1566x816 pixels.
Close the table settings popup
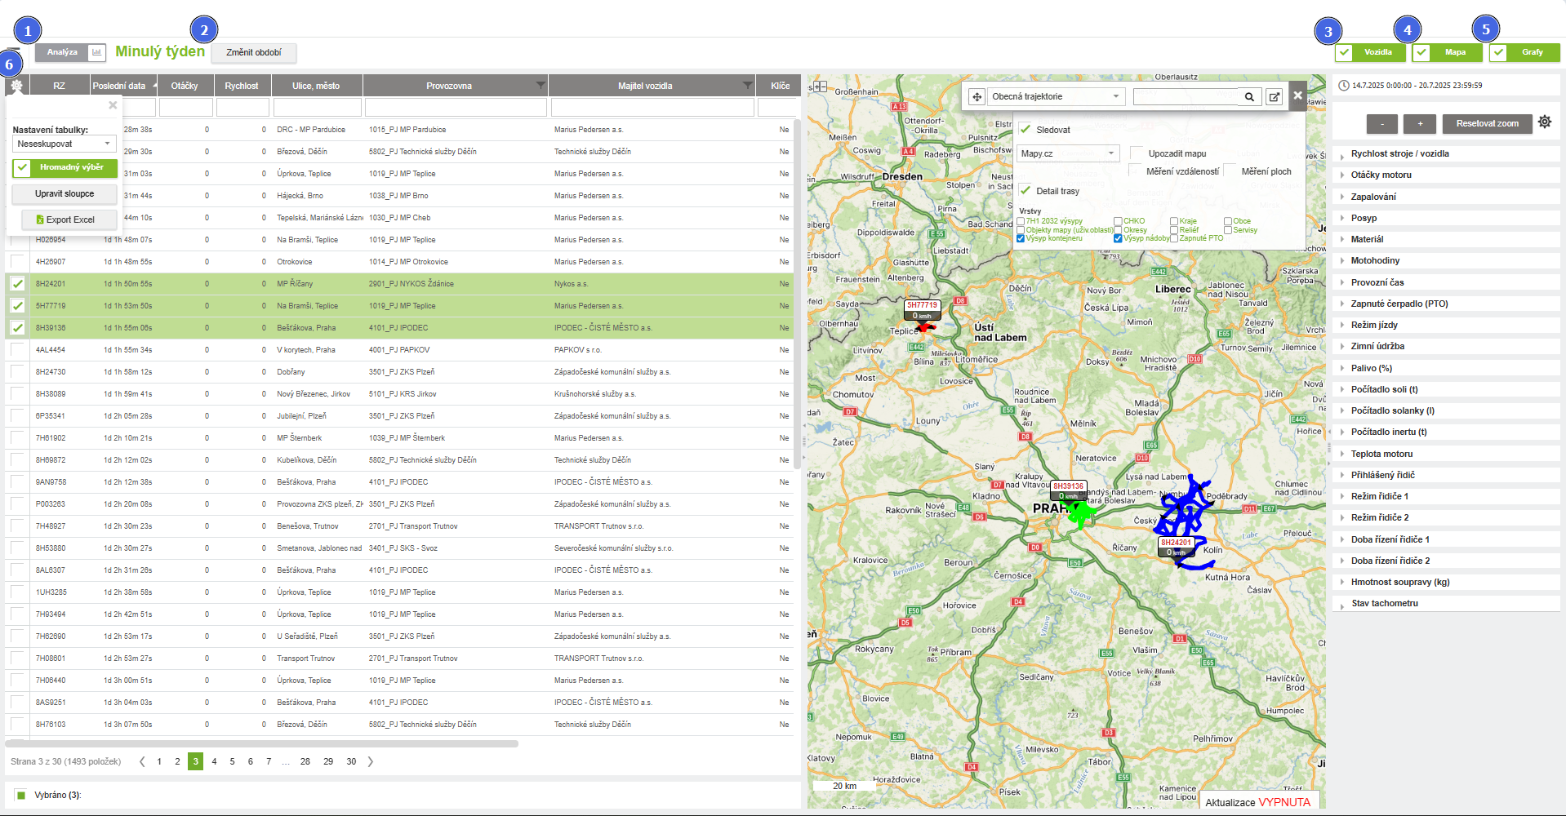113,105
